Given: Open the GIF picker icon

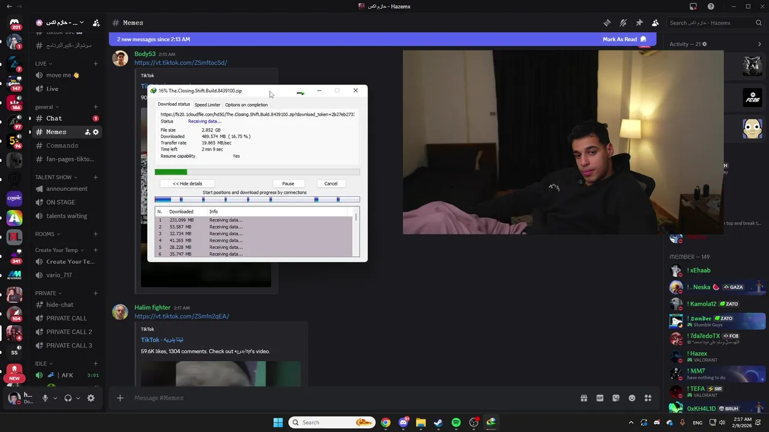Looking at the screenshot, I should tap(600, 398).
